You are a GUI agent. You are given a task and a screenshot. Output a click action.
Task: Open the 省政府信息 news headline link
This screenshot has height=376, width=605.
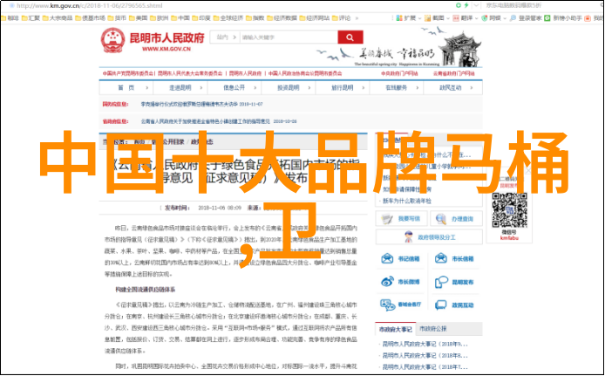pos(219,121)
